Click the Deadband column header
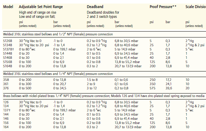The image size is (206, 131). point(95,7)
